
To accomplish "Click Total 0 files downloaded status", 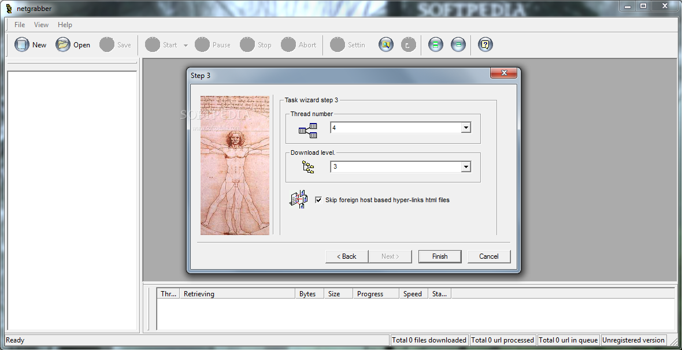I will click(x=429, y=340).
